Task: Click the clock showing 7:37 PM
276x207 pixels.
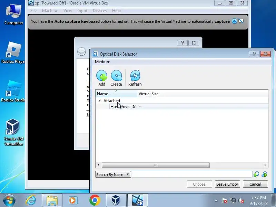Action: (x=258, y=198)
